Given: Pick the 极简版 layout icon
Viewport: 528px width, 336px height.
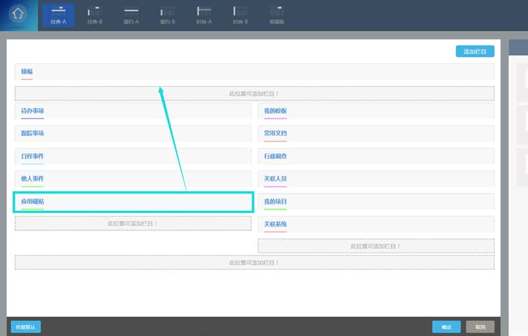Looking at the screenshot, I should tap(277, 14).
